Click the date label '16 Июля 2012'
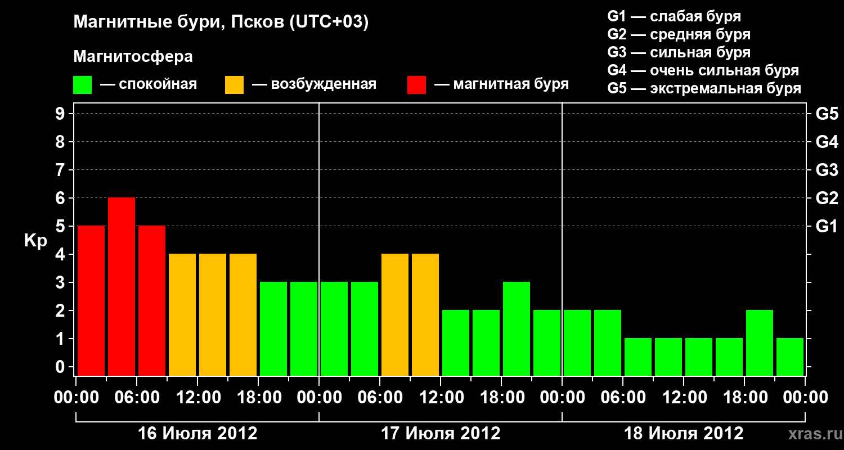The image size is (844, 450). 197,434
